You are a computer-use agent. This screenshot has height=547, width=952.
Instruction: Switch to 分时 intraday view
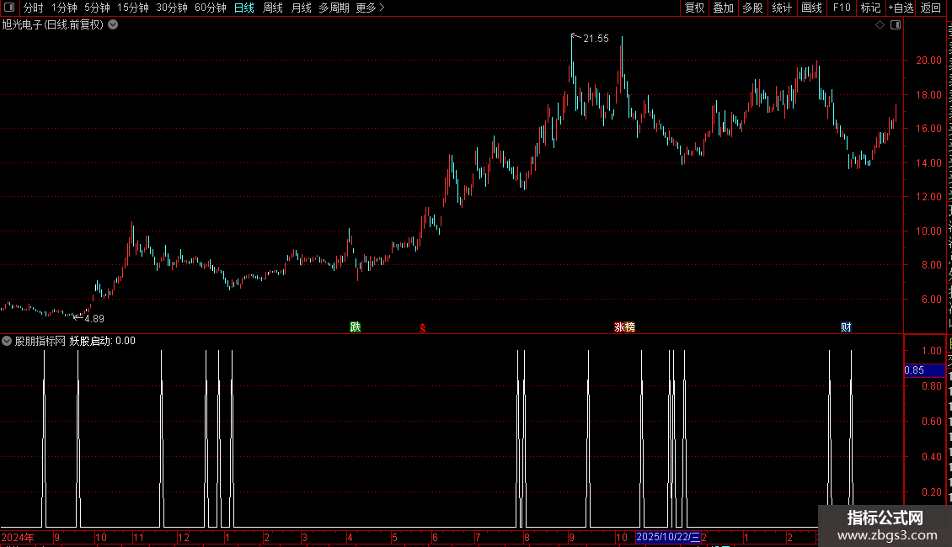tap(34, 8)
